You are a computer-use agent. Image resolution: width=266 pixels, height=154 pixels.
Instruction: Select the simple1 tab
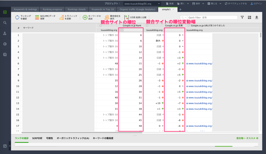[166, 9]
